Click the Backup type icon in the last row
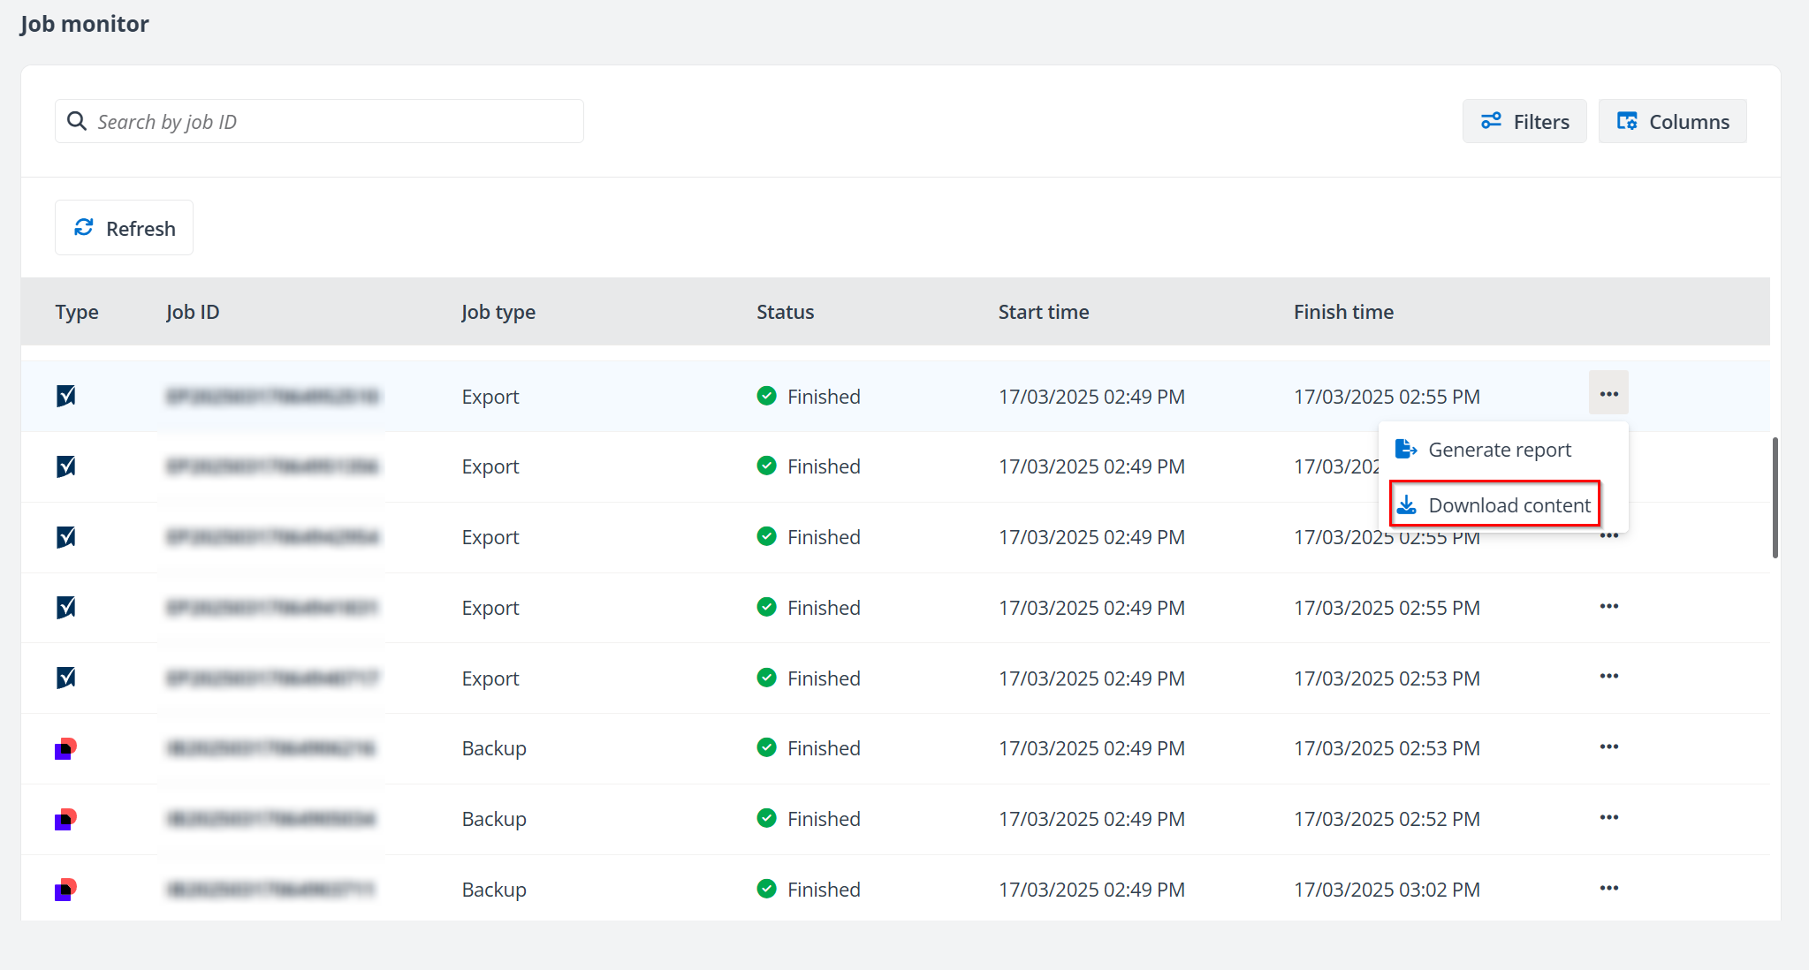The width and height of the screenshot is (1809, 970). tap(66, 889)
